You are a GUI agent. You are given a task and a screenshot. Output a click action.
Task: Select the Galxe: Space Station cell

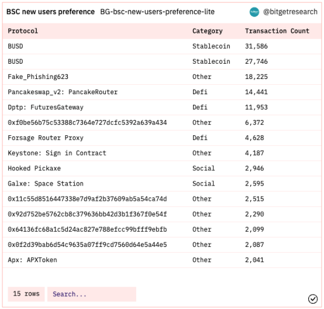click(46, 184)
